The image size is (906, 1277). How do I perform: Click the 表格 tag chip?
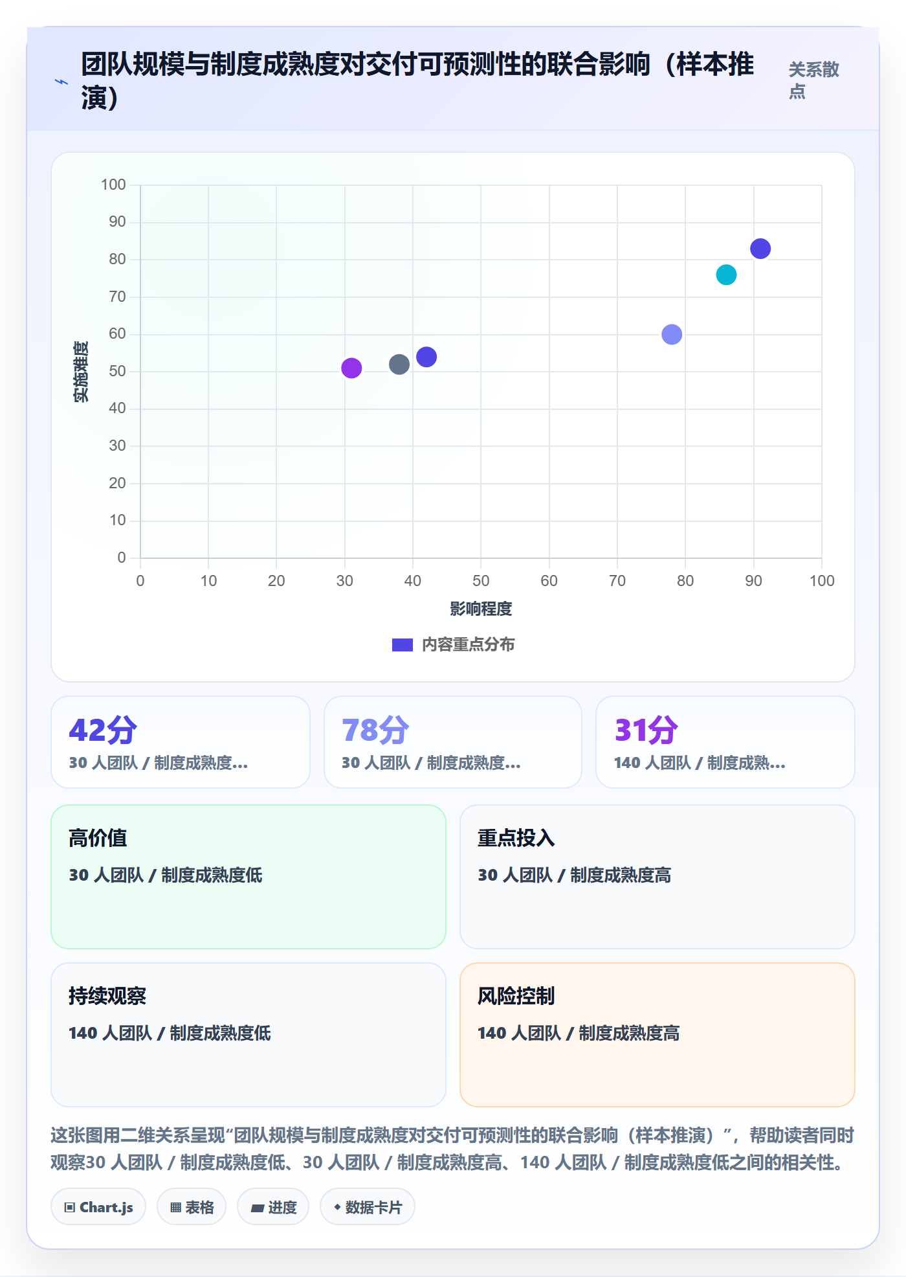pyautogui.click(x=192, y=1207)
